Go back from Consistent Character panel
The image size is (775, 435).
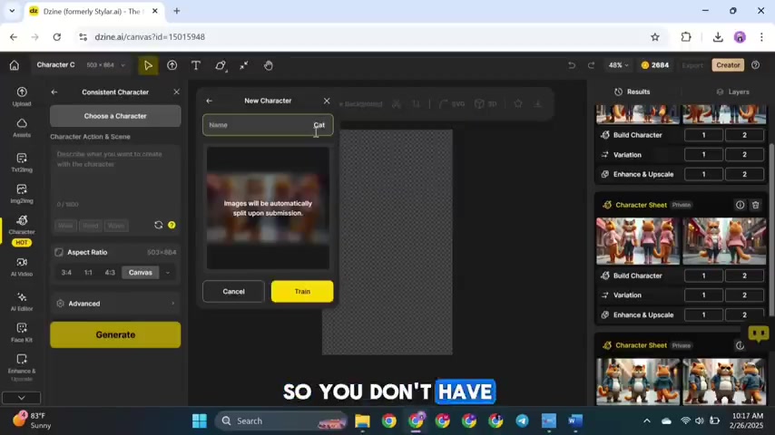pyautogui.click(x=54, y=92)
